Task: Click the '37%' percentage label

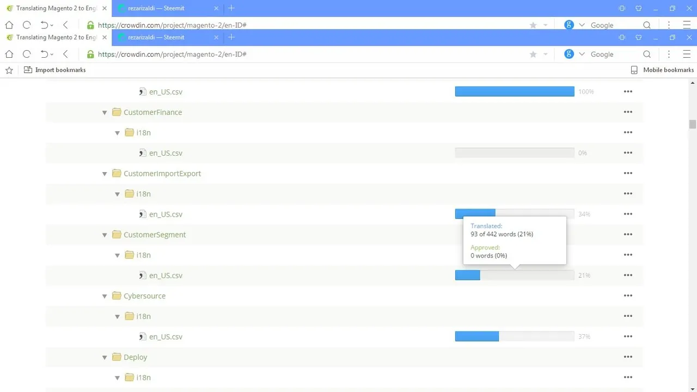Action: [584, 336]
